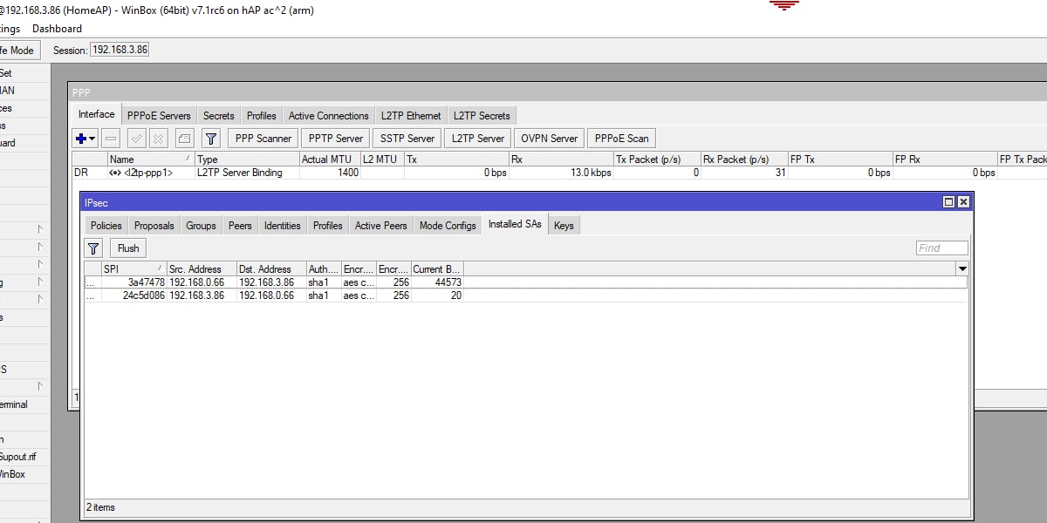
Task: Click the Actual MTU column header
Action: click(329, 160)
